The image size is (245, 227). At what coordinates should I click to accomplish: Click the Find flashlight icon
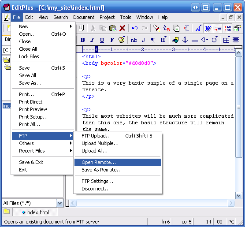[x=156, y=28]
